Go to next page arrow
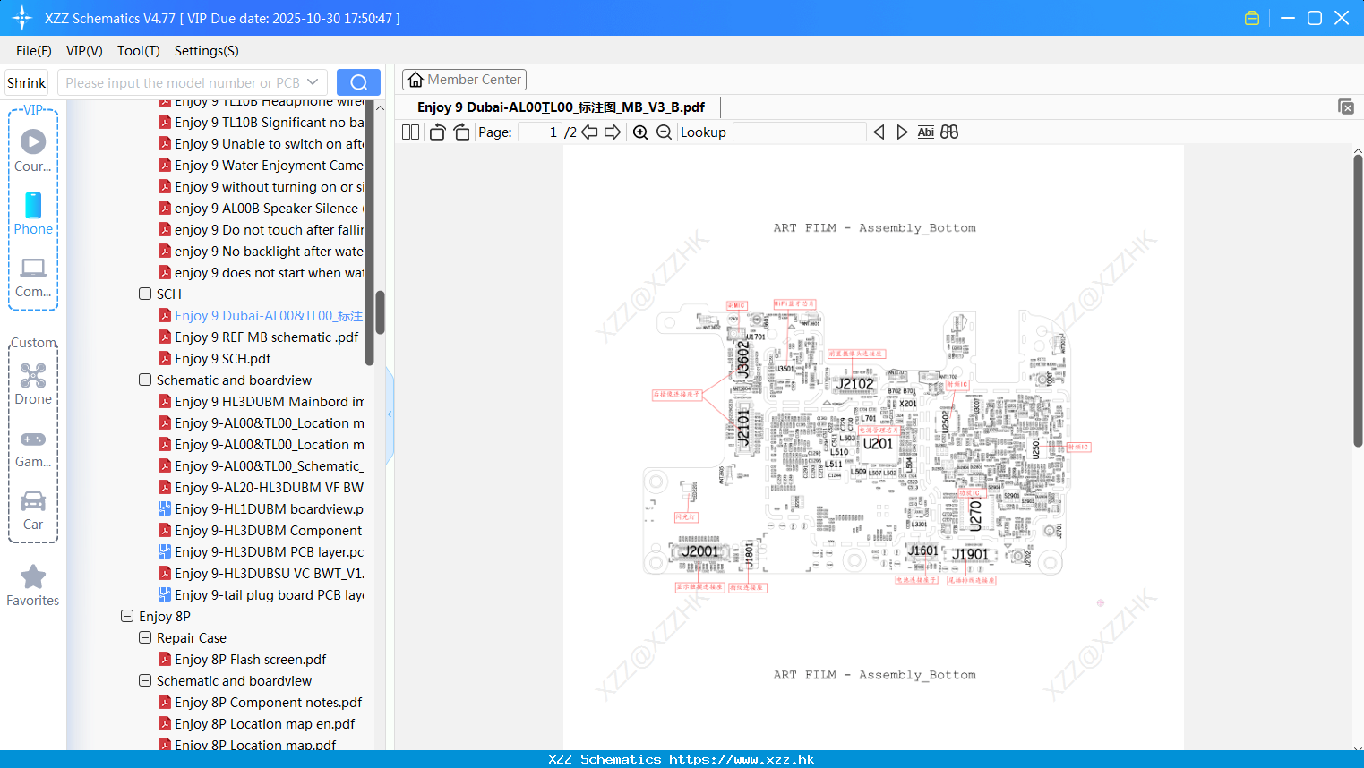 click(613, 132)
